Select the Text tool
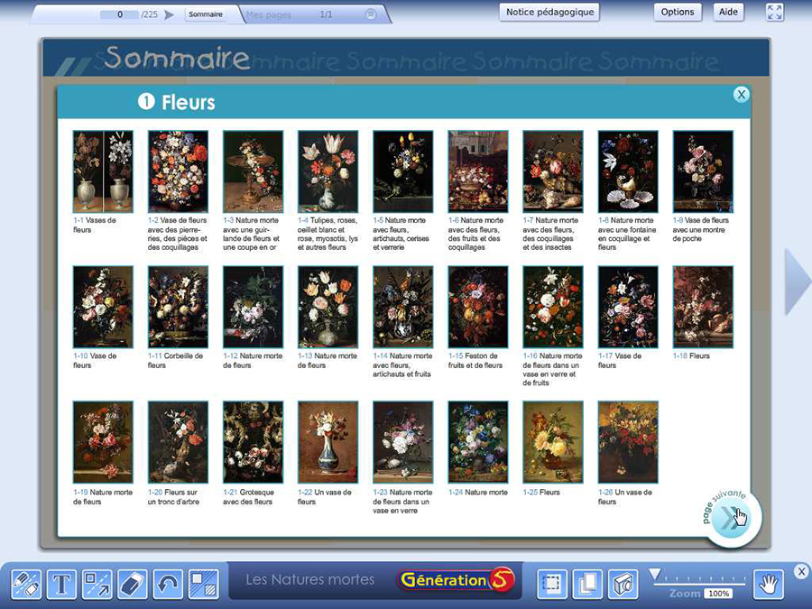 [x=61, y=585]
